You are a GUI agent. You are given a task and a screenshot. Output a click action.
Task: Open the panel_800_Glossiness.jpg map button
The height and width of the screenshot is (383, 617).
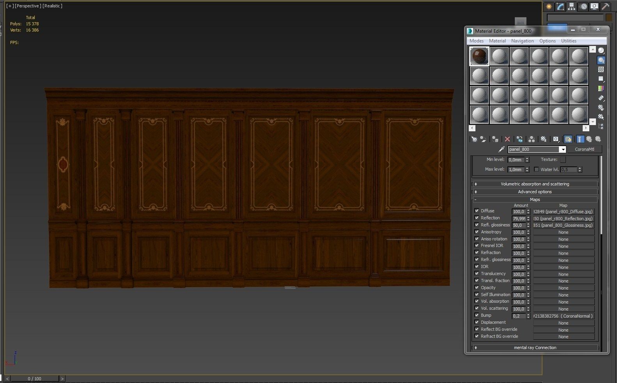(x=564, y=225)
